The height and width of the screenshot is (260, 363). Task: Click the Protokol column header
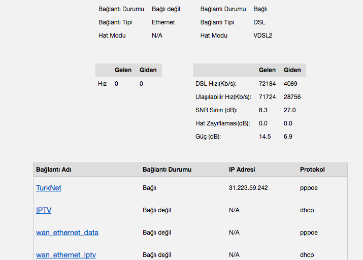click(x=312, y=170)
